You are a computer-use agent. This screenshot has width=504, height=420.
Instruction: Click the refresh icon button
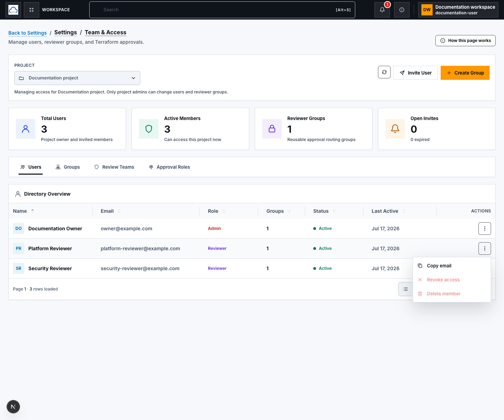(384, 72)
